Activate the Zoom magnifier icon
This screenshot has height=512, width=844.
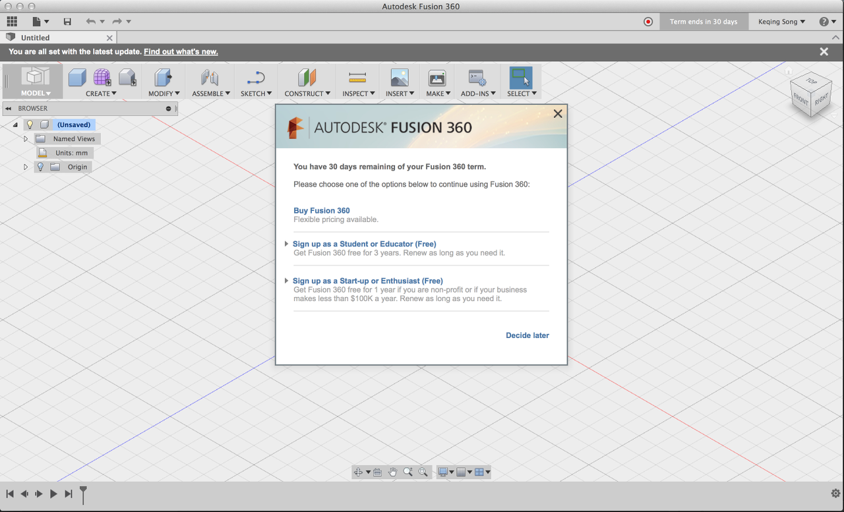[x=408, y=472]
